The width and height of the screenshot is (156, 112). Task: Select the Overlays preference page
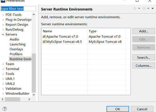pos(16,49)
